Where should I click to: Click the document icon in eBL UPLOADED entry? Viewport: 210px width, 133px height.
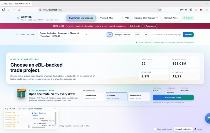(40, 119)
